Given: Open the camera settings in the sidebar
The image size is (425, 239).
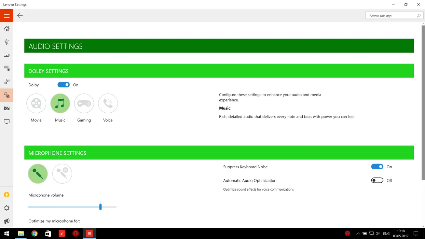Looking at the screenshot, I should 6,108.
